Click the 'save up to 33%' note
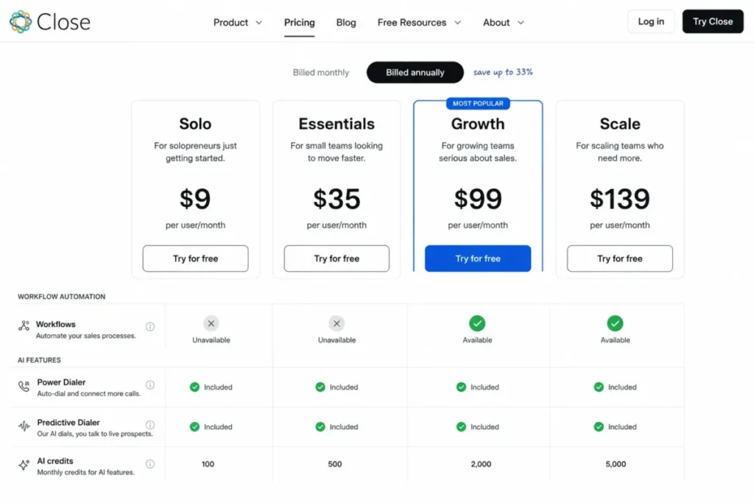The height and width of the screenshot is (503, 754). [503, 72]
